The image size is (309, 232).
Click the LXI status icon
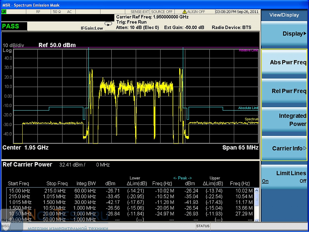click(4, 12)
